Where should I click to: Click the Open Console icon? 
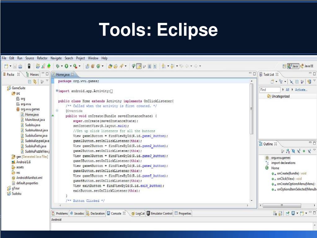[x=302, y=213]
